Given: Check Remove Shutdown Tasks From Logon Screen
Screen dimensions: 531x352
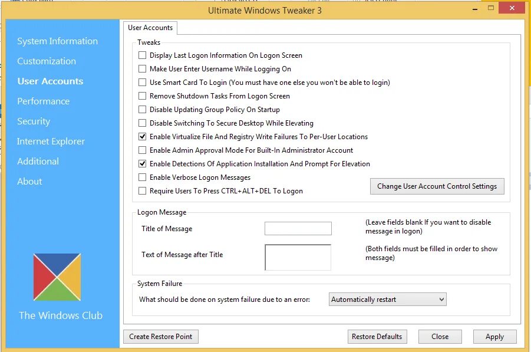Looking at the screenshot, I should pos(142,96).
